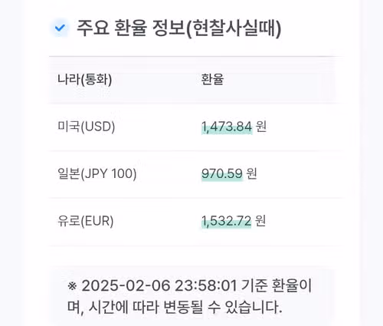Select the 일본(JPY 100) row label

tap(97, 173)
